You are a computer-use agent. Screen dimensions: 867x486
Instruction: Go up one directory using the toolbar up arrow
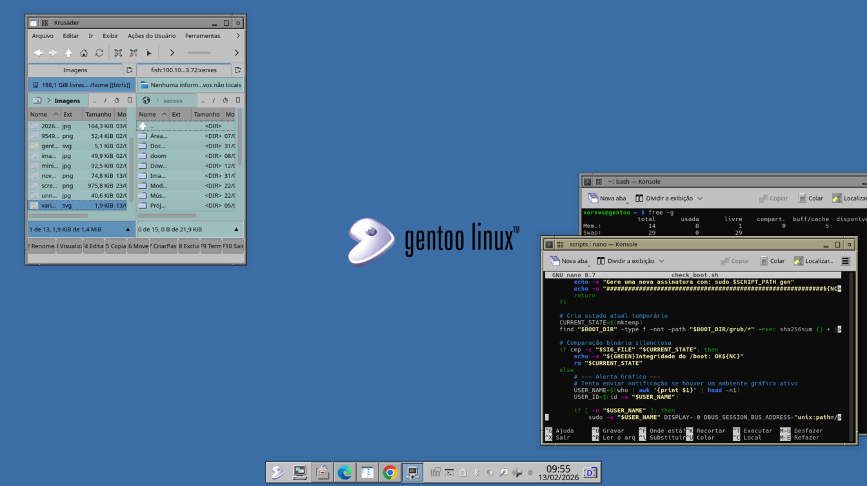[x=68, y=53]
